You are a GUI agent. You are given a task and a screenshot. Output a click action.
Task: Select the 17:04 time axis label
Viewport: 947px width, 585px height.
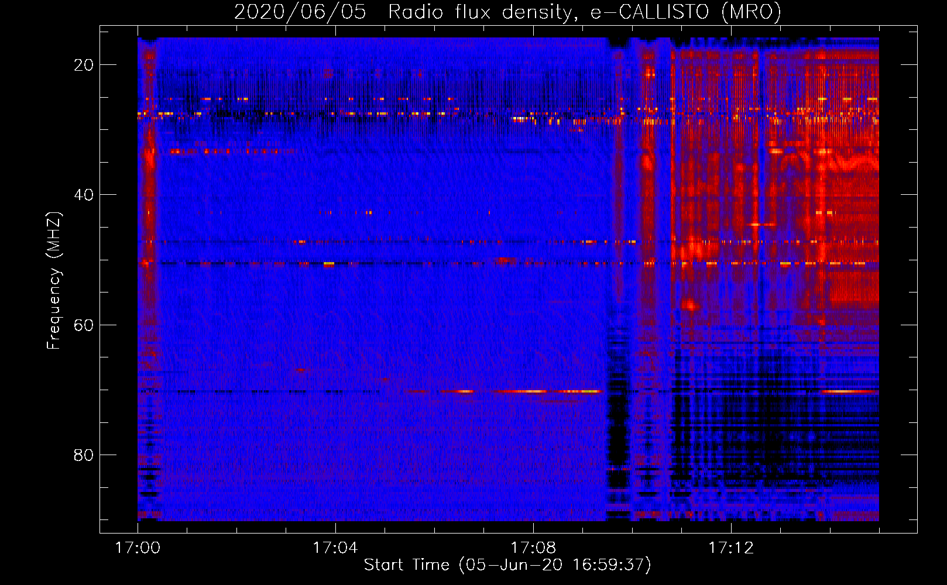pyautogui.click(x=335, y=548)
